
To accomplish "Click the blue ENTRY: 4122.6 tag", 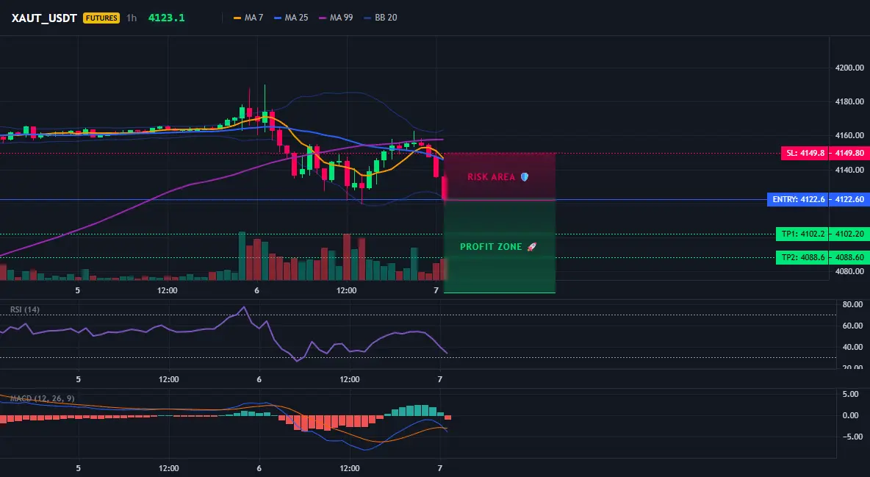I will point(798,199).
